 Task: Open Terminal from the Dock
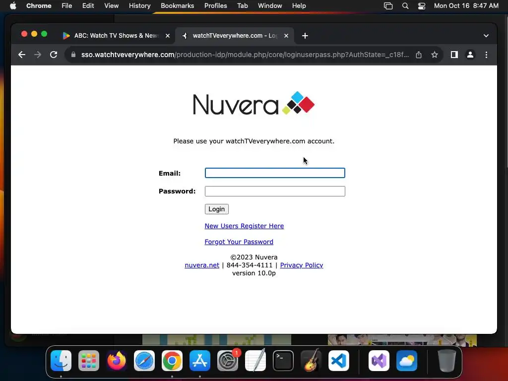pyautogui.click(x=283, y=361)
